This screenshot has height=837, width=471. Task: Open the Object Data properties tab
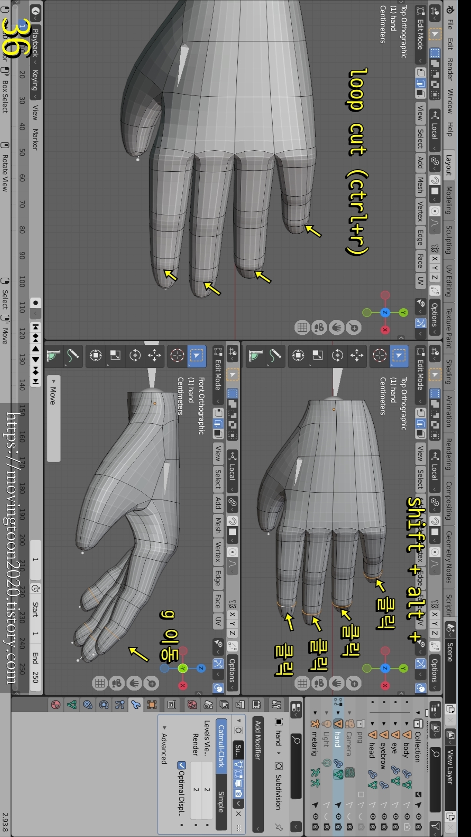pos(72,705)
